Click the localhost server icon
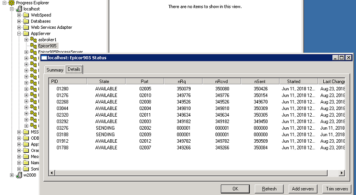The image size is (356, 195). coord(19,9)
